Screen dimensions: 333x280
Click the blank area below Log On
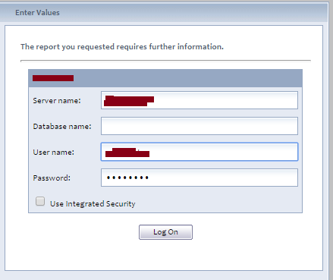point(164,255)
